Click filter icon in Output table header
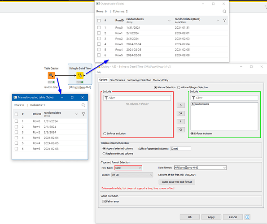 click(x=224, y=21)
